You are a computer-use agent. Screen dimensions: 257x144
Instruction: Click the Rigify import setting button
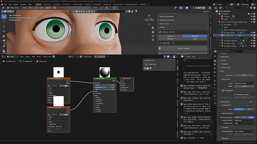195,39
